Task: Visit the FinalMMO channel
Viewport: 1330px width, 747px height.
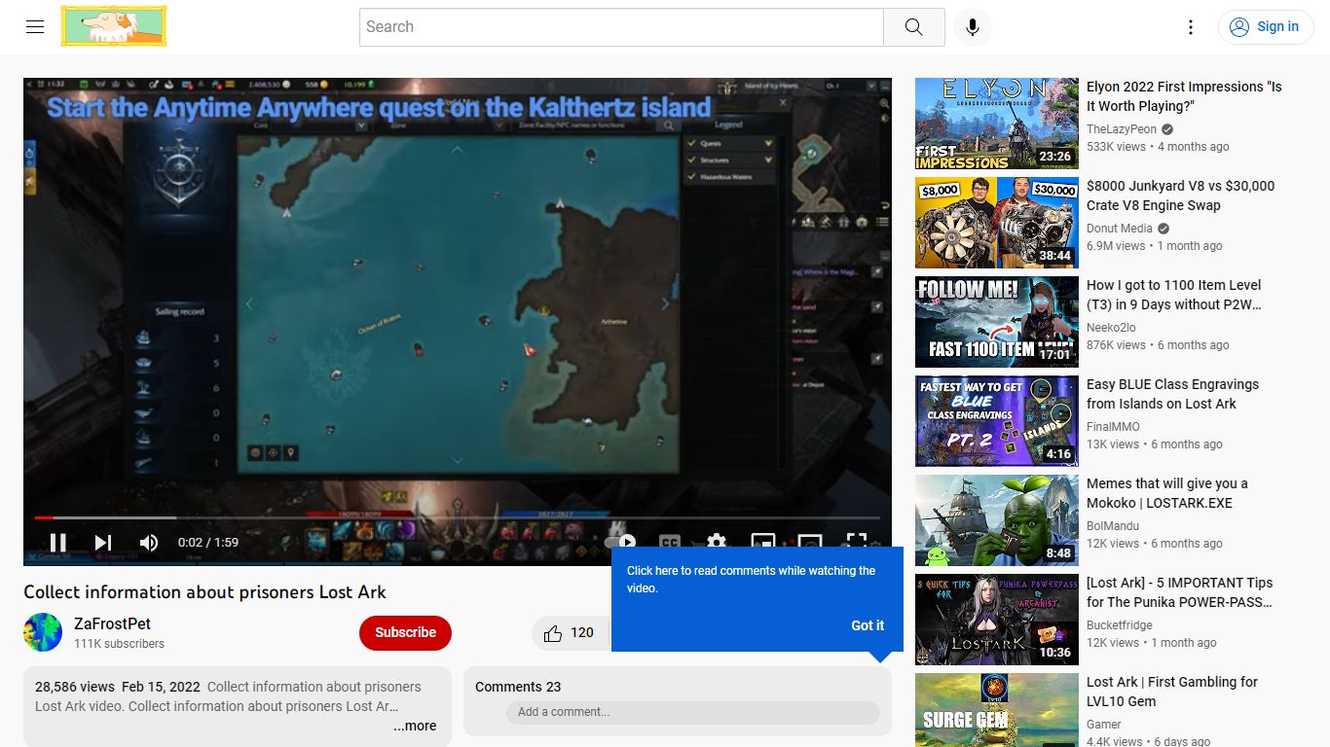Action: tap(1113, 427)
